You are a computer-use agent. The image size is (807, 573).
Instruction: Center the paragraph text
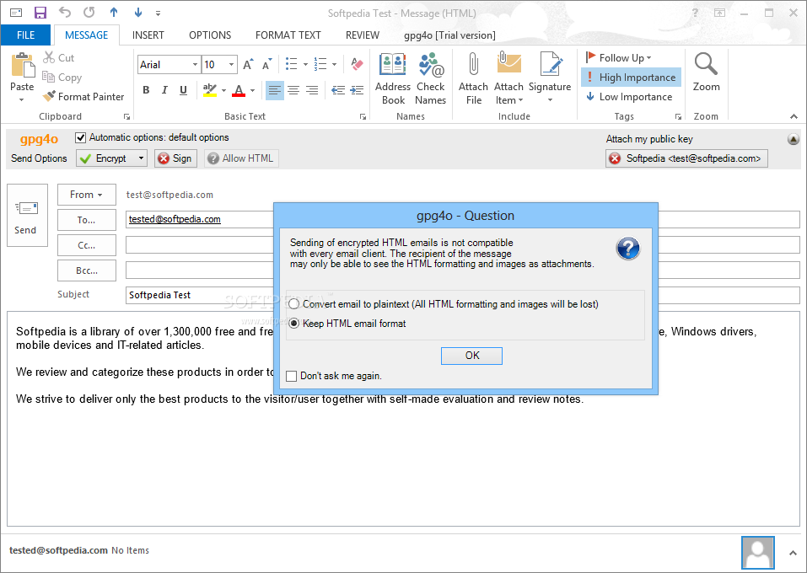(293, 90)
